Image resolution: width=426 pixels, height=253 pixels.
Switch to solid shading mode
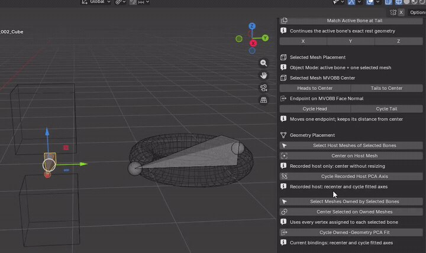(406, 2)
